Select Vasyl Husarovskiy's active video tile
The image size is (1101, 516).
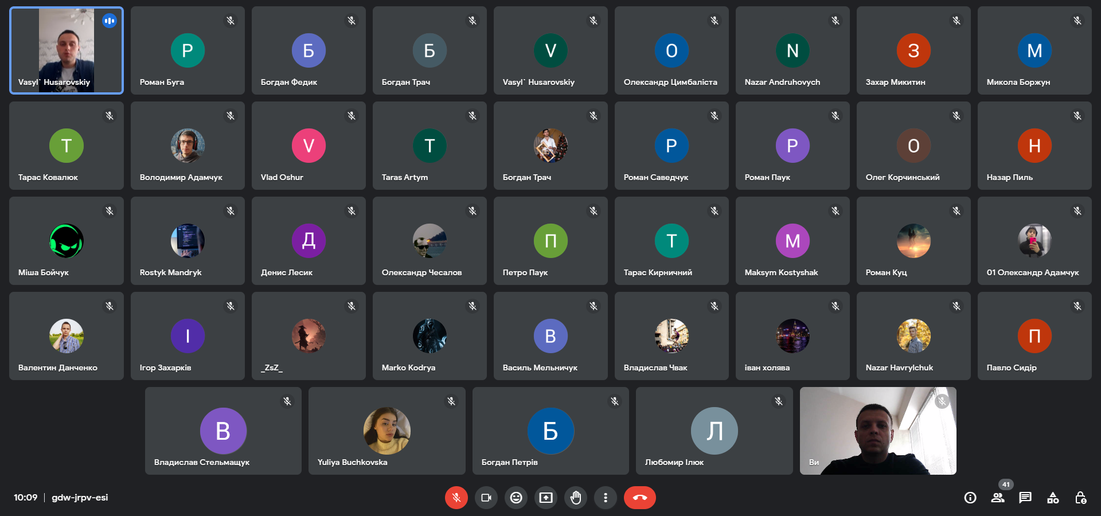click(x=67, y=50)
